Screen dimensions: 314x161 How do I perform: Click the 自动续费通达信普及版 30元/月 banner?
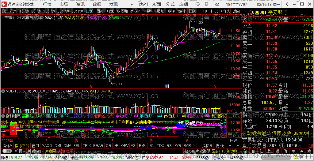(x=278, y=133)
